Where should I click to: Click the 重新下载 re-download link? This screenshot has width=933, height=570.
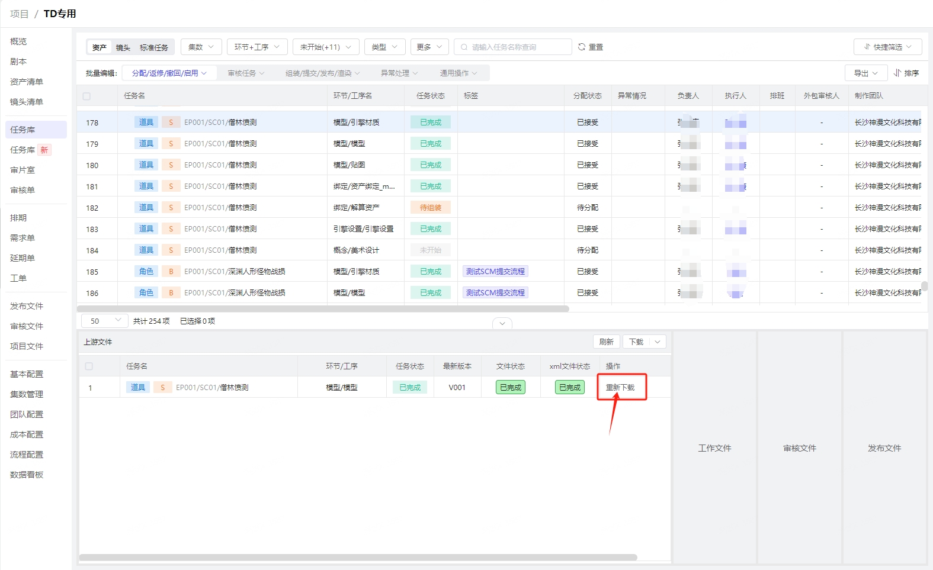[x=620, y=388]
